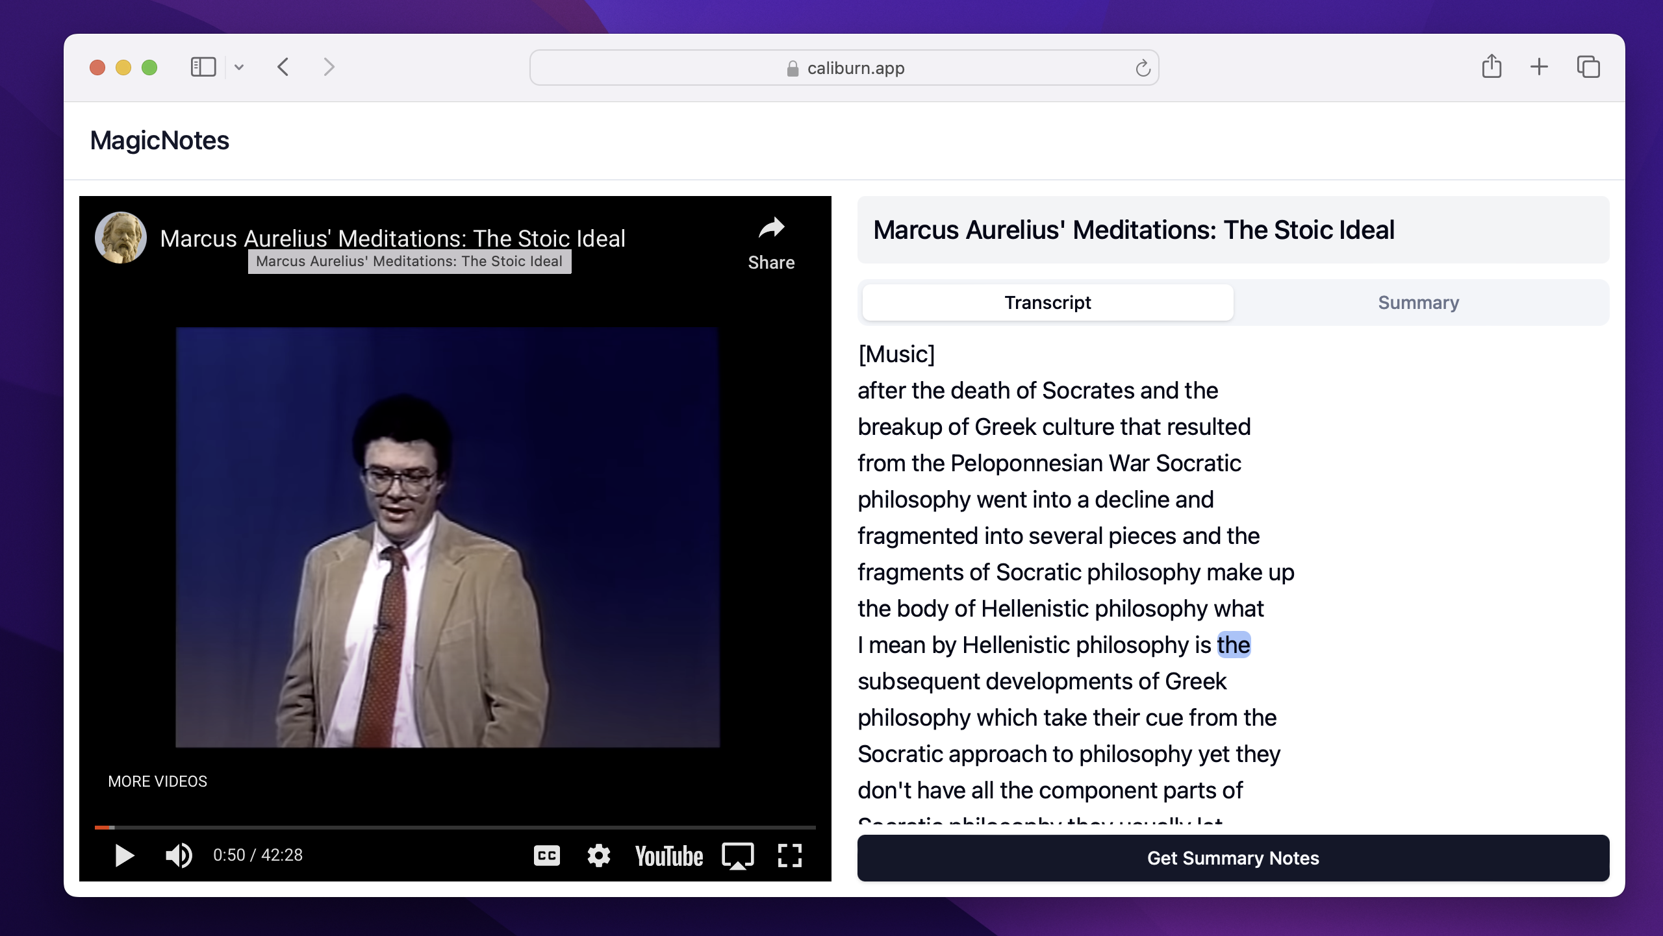Reload the caliburn.app page
1663x936 pixels.
click(1143, 68)
